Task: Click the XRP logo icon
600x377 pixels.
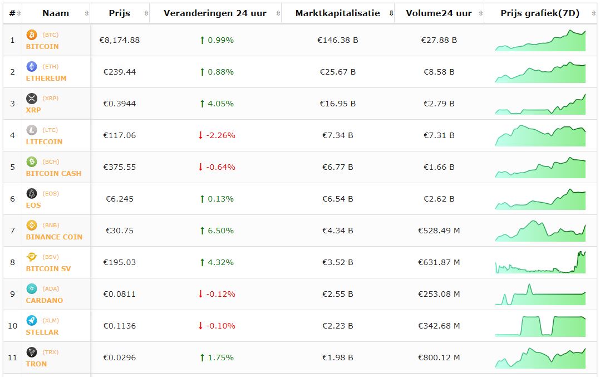Action: tap(32, 98)
